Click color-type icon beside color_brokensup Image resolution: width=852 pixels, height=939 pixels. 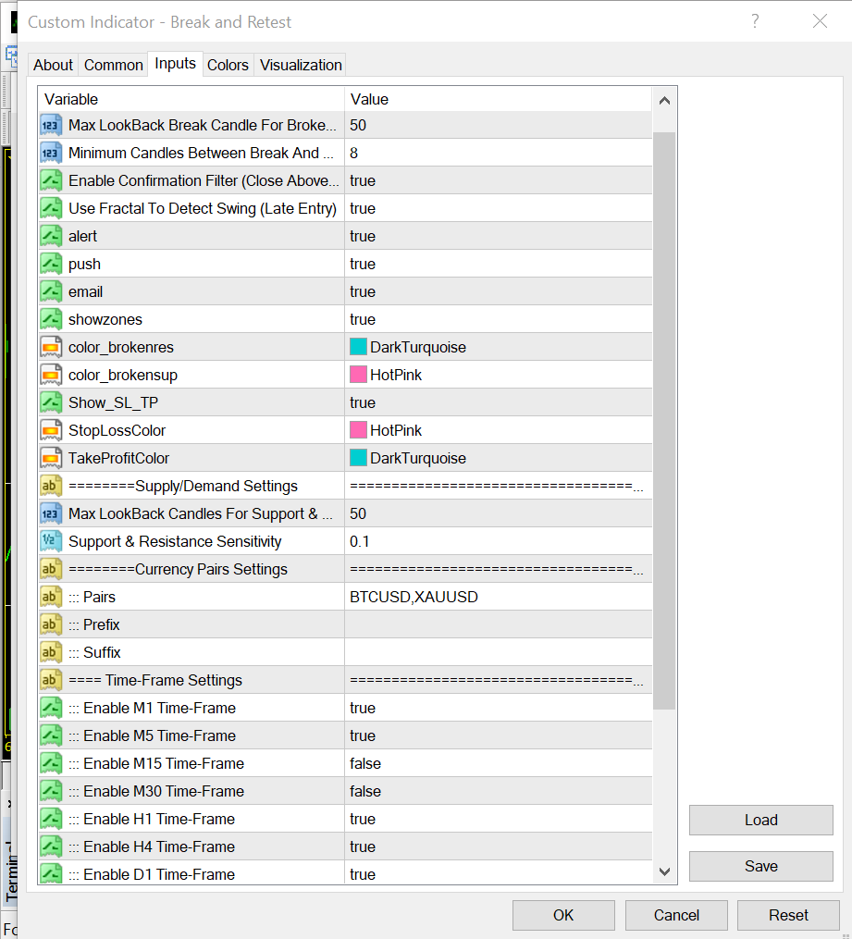(x=51, y=375)
